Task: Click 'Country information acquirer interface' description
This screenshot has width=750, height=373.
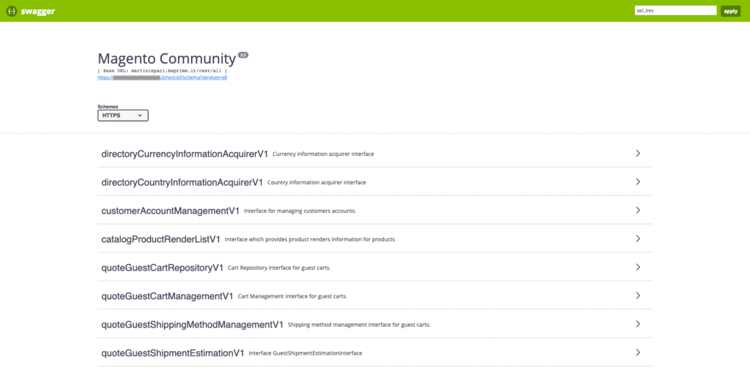Action: pyautogui.click(x=316, y=182)
